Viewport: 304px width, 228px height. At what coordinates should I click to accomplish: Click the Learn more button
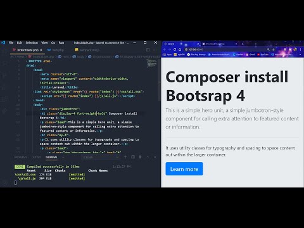point(184,169)
